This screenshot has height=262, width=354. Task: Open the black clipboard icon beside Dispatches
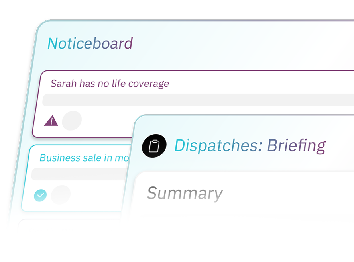point(154,146)
